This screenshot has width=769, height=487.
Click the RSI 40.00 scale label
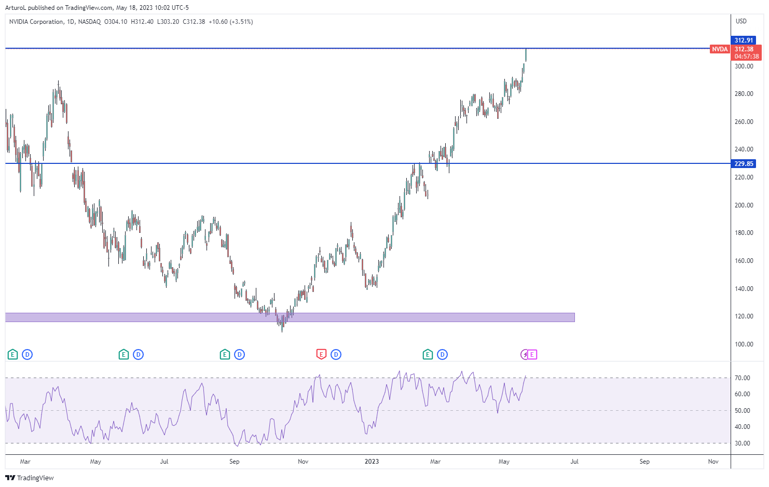point(742,427)
